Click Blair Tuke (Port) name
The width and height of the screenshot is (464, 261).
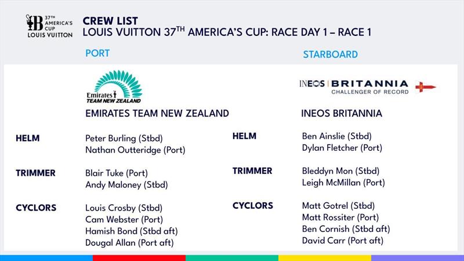coord(116,173)
